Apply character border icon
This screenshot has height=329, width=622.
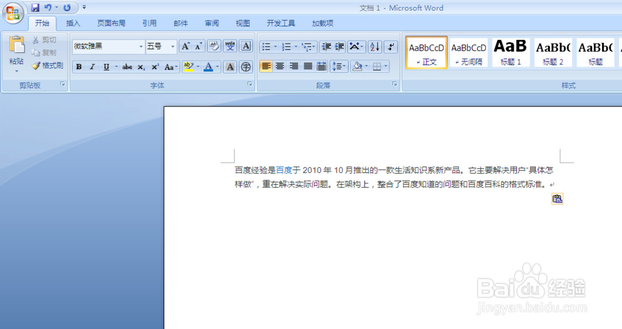pyautogui.click(x=246, y=47)
